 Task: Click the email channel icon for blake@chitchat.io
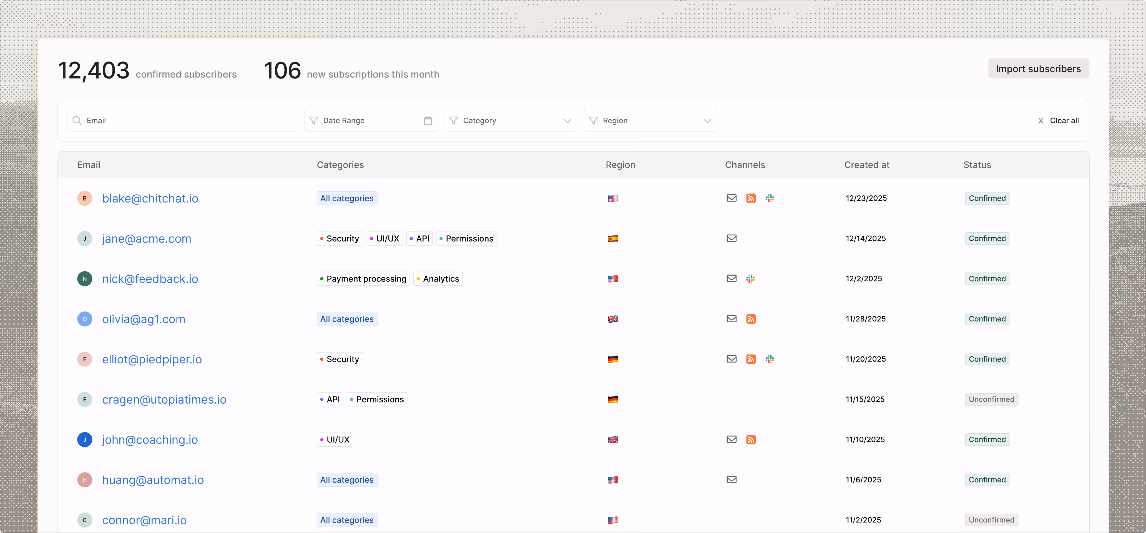click(x=731, y=198)
